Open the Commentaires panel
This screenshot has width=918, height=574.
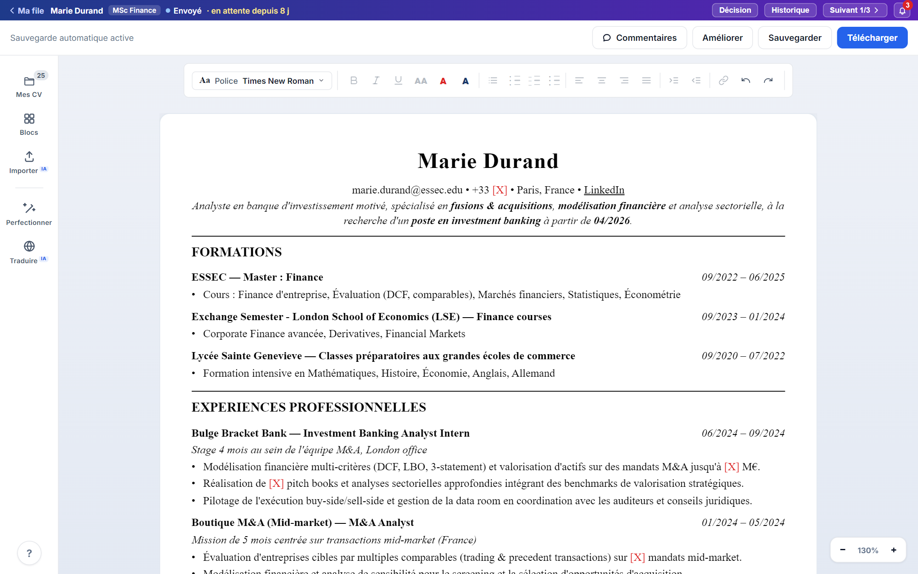pyautogui.click(x=640, y=38)
